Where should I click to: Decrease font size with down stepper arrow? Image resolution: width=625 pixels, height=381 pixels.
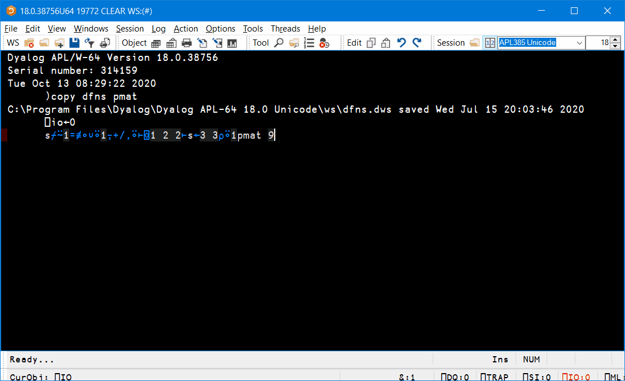(x=615, y=46)
